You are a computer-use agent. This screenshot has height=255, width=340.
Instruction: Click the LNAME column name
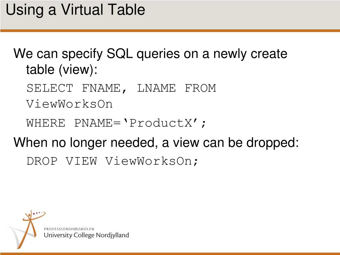pos(156,88)
